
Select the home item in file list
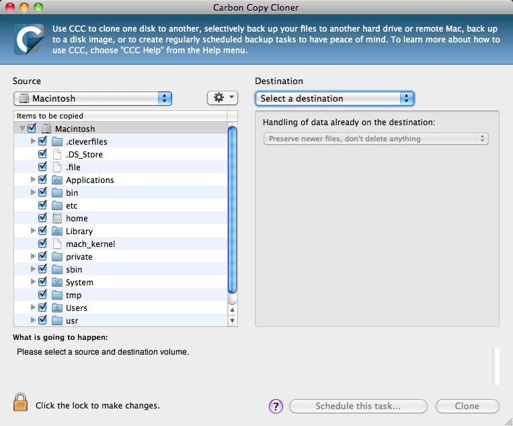click(77, 218)
